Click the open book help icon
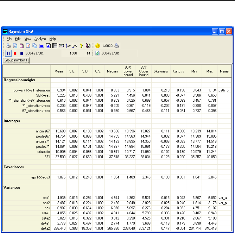This screenshot has height=233, width=235. tap(88, 46)
